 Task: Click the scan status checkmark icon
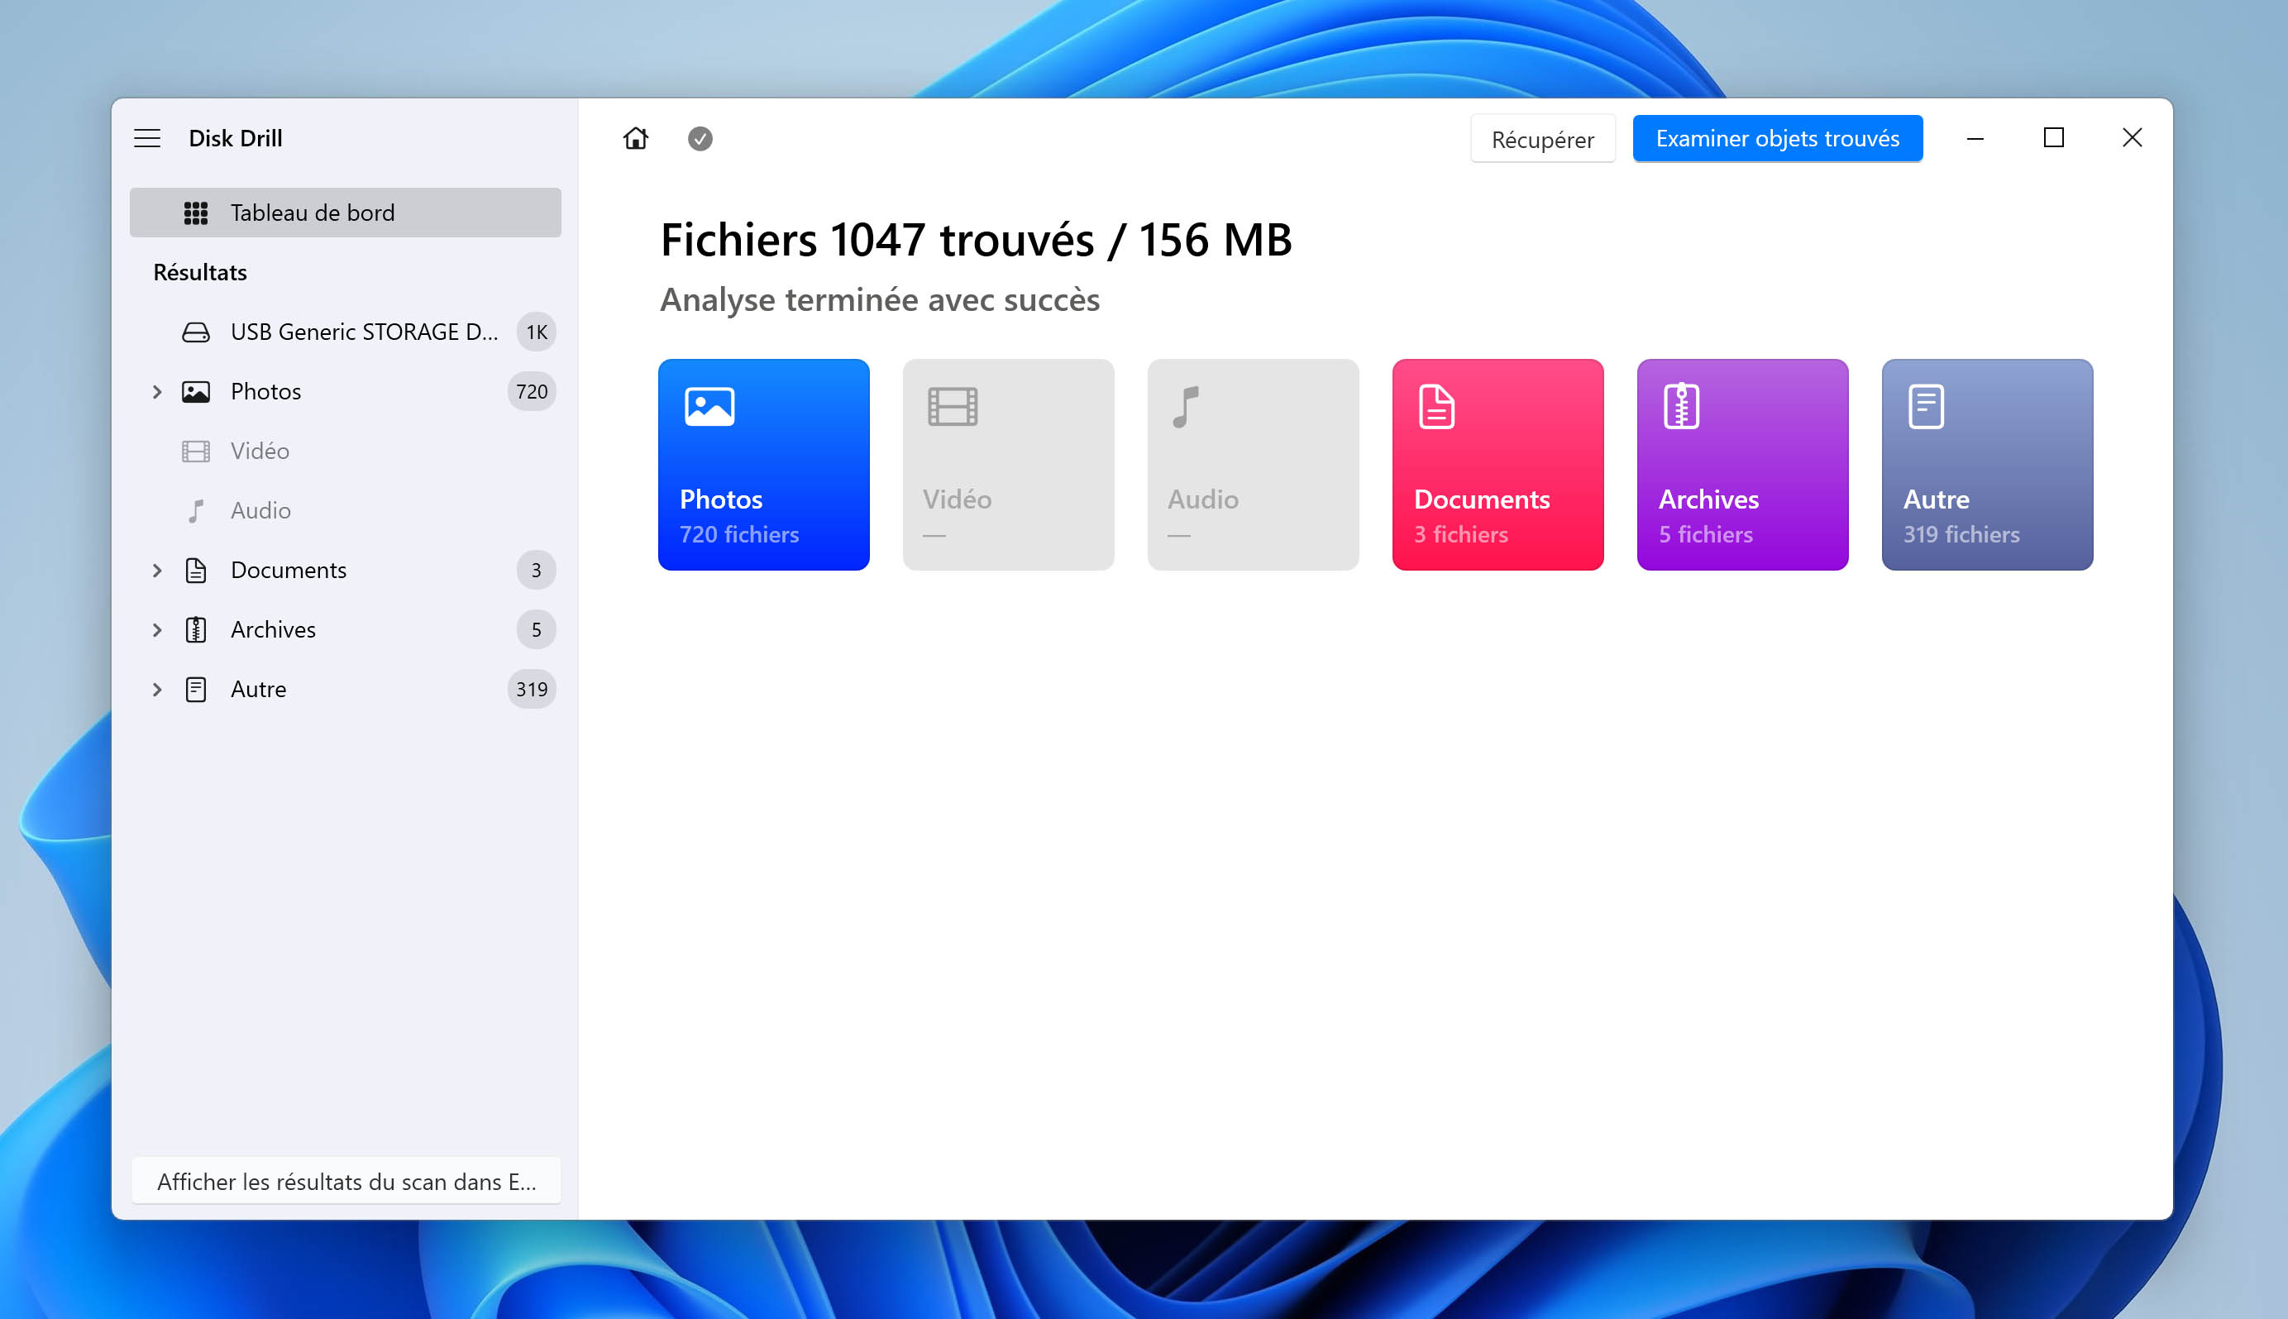(x=701, y=136)
